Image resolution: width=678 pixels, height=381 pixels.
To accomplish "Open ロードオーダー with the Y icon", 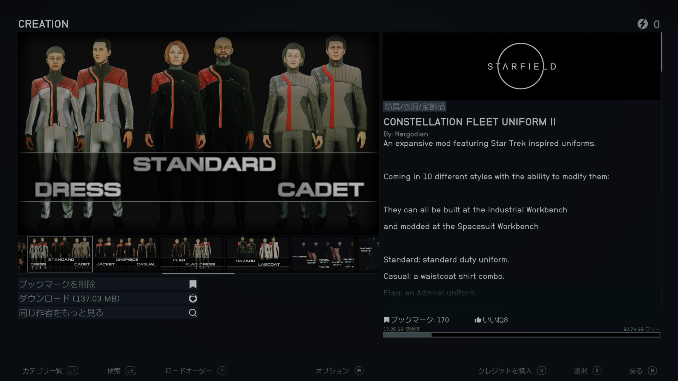I will point(222,370).
